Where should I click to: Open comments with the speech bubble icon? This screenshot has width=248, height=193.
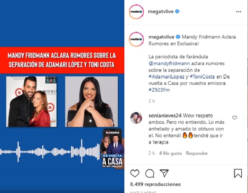[150, 173]
